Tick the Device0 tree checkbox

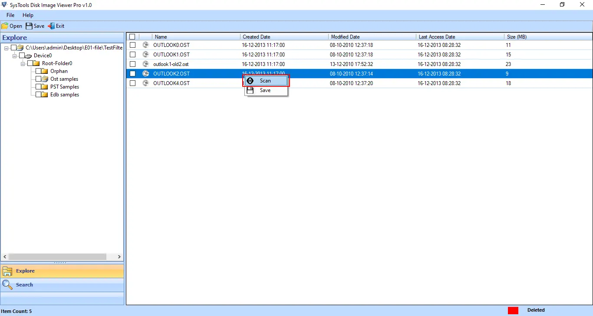click(22, 56)
